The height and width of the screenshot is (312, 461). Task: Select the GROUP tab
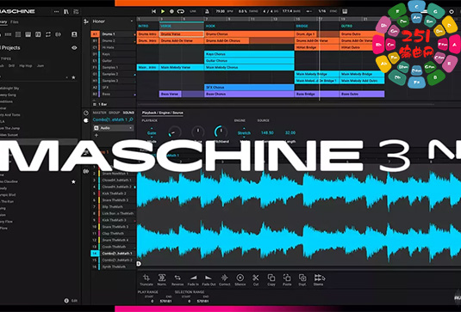coord(114,113)
